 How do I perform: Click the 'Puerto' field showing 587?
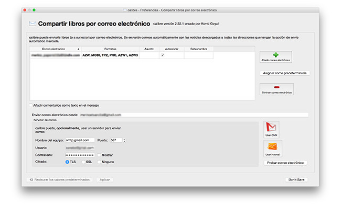coord(116,140)
